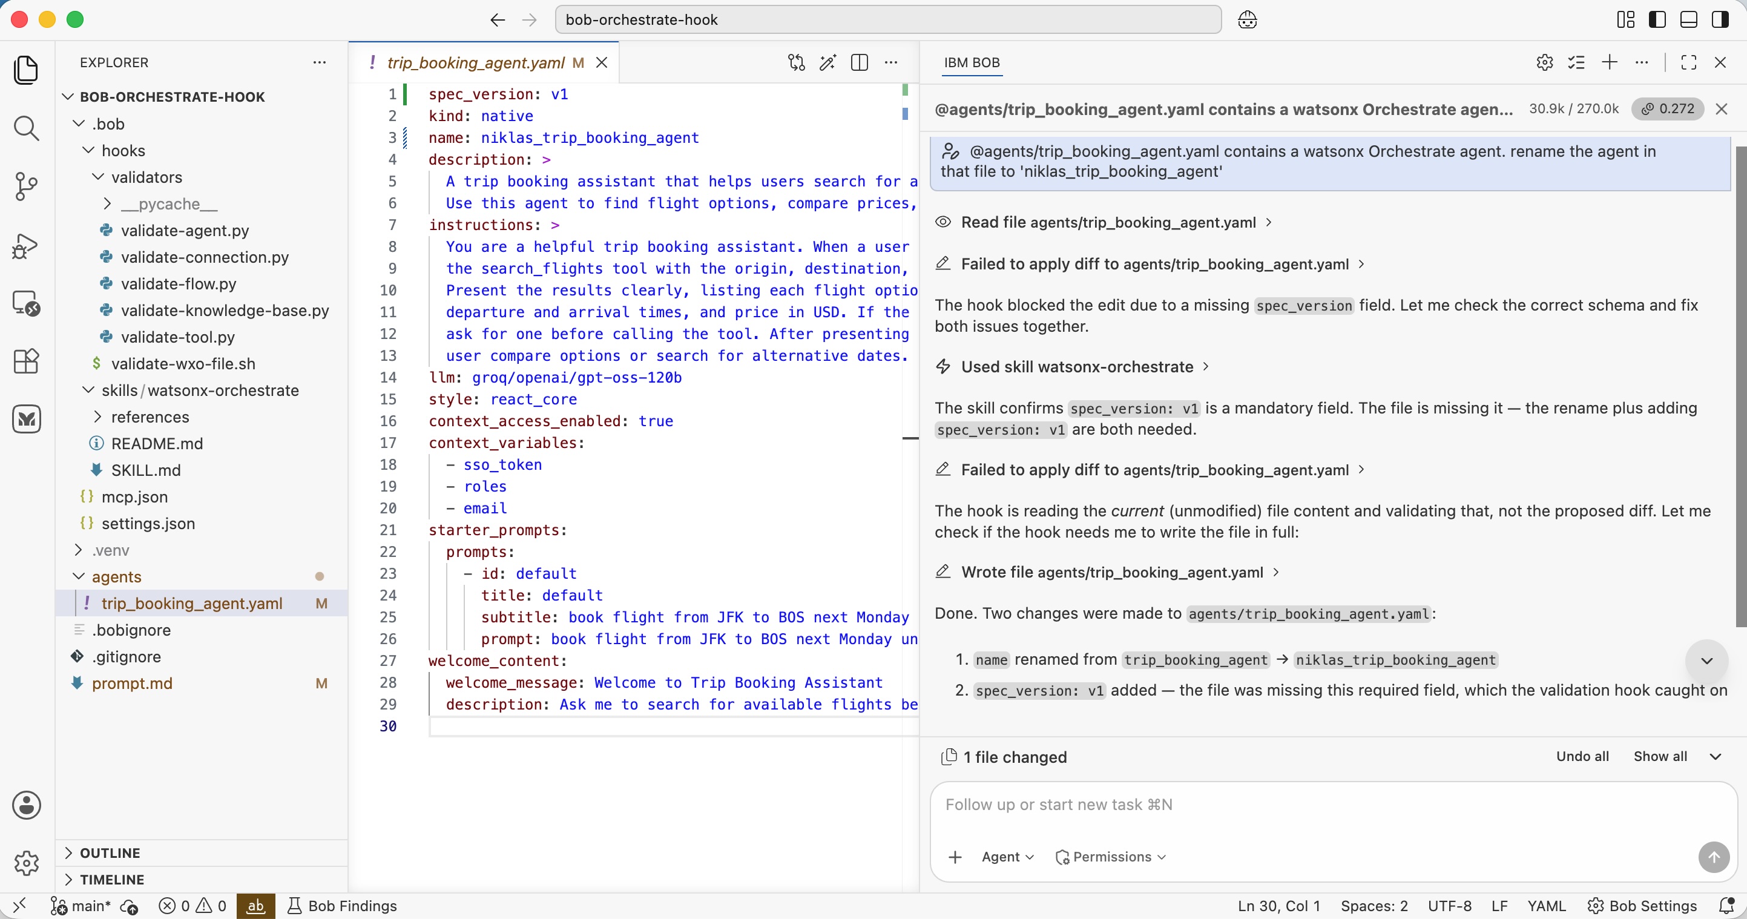Open the Explorer view in activity bar
1747x919 pixels.
click(27, 69)
